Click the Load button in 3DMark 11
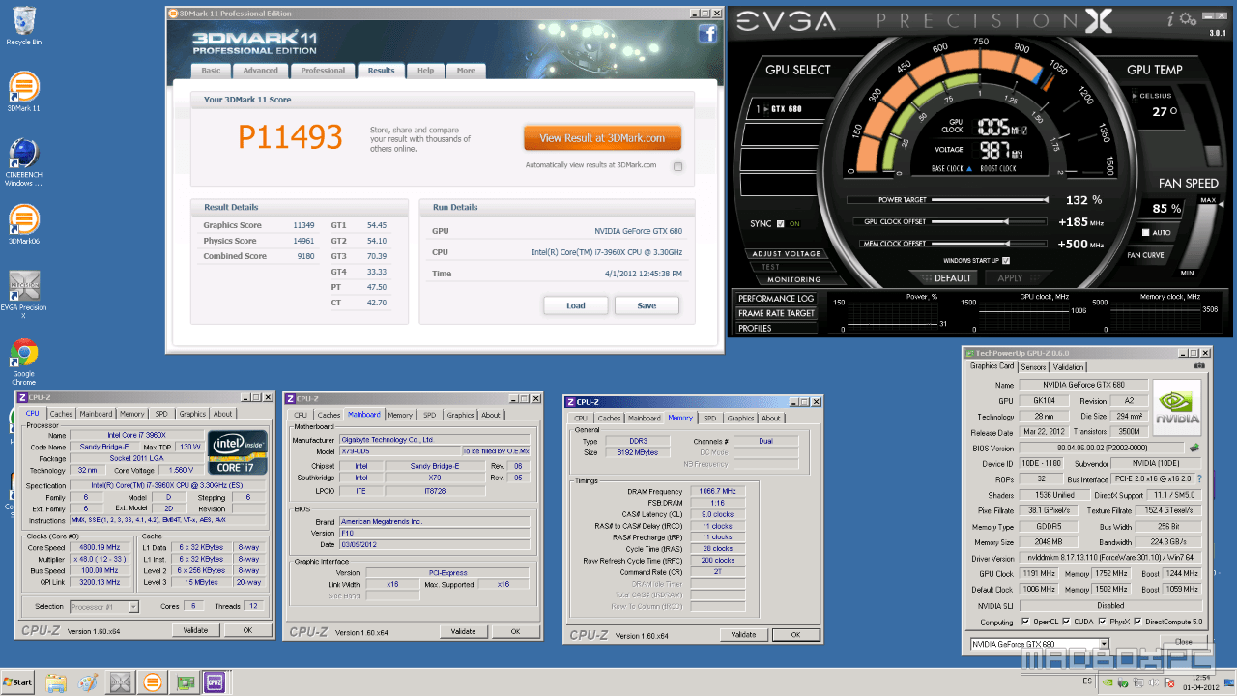This screenshot has width=1237, height=696. point(576,305)
